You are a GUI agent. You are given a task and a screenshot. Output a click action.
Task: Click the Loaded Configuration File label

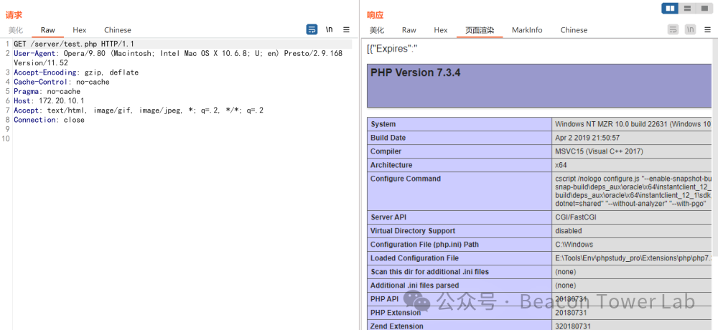click(x=414, y=258)
